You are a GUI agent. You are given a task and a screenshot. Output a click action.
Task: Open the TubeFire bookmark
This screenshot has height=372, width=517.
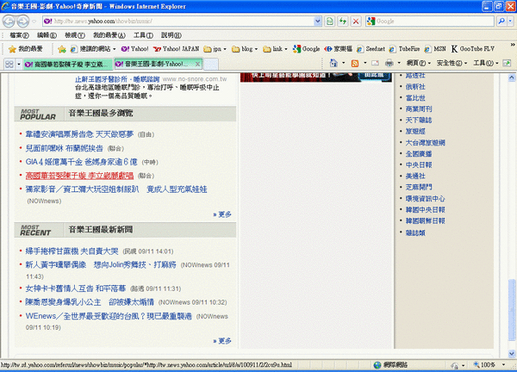404,49
